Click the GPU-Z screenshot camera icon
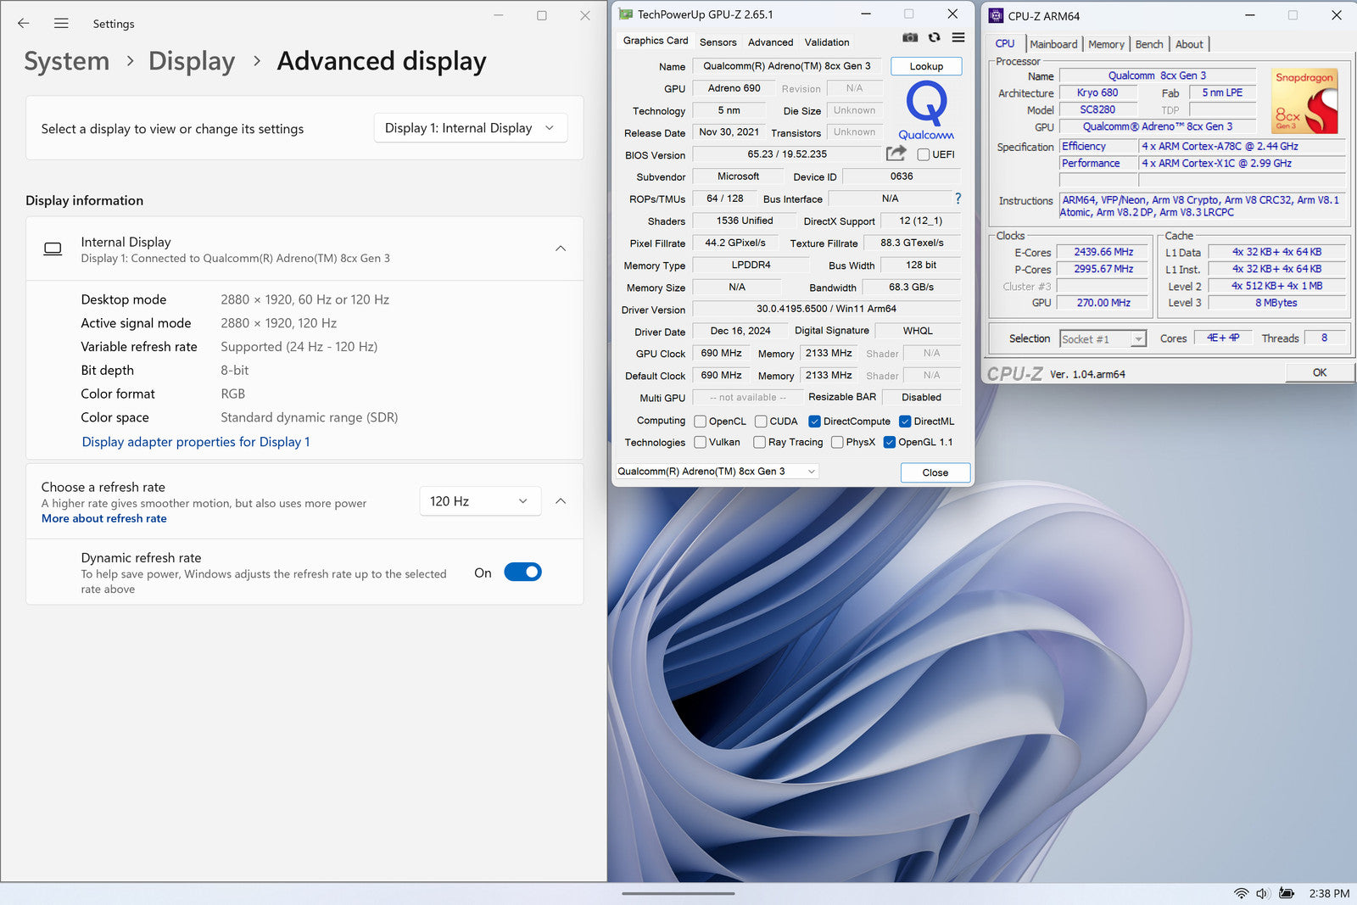This screenshot has width=1357, height=905. coord(910,38)
